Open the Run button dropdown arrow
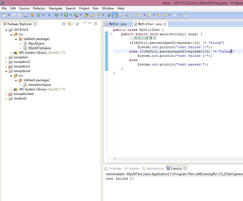 (x=71, y=15)
